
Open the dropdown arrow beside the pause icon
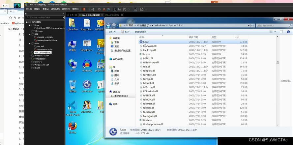(87, 9)
